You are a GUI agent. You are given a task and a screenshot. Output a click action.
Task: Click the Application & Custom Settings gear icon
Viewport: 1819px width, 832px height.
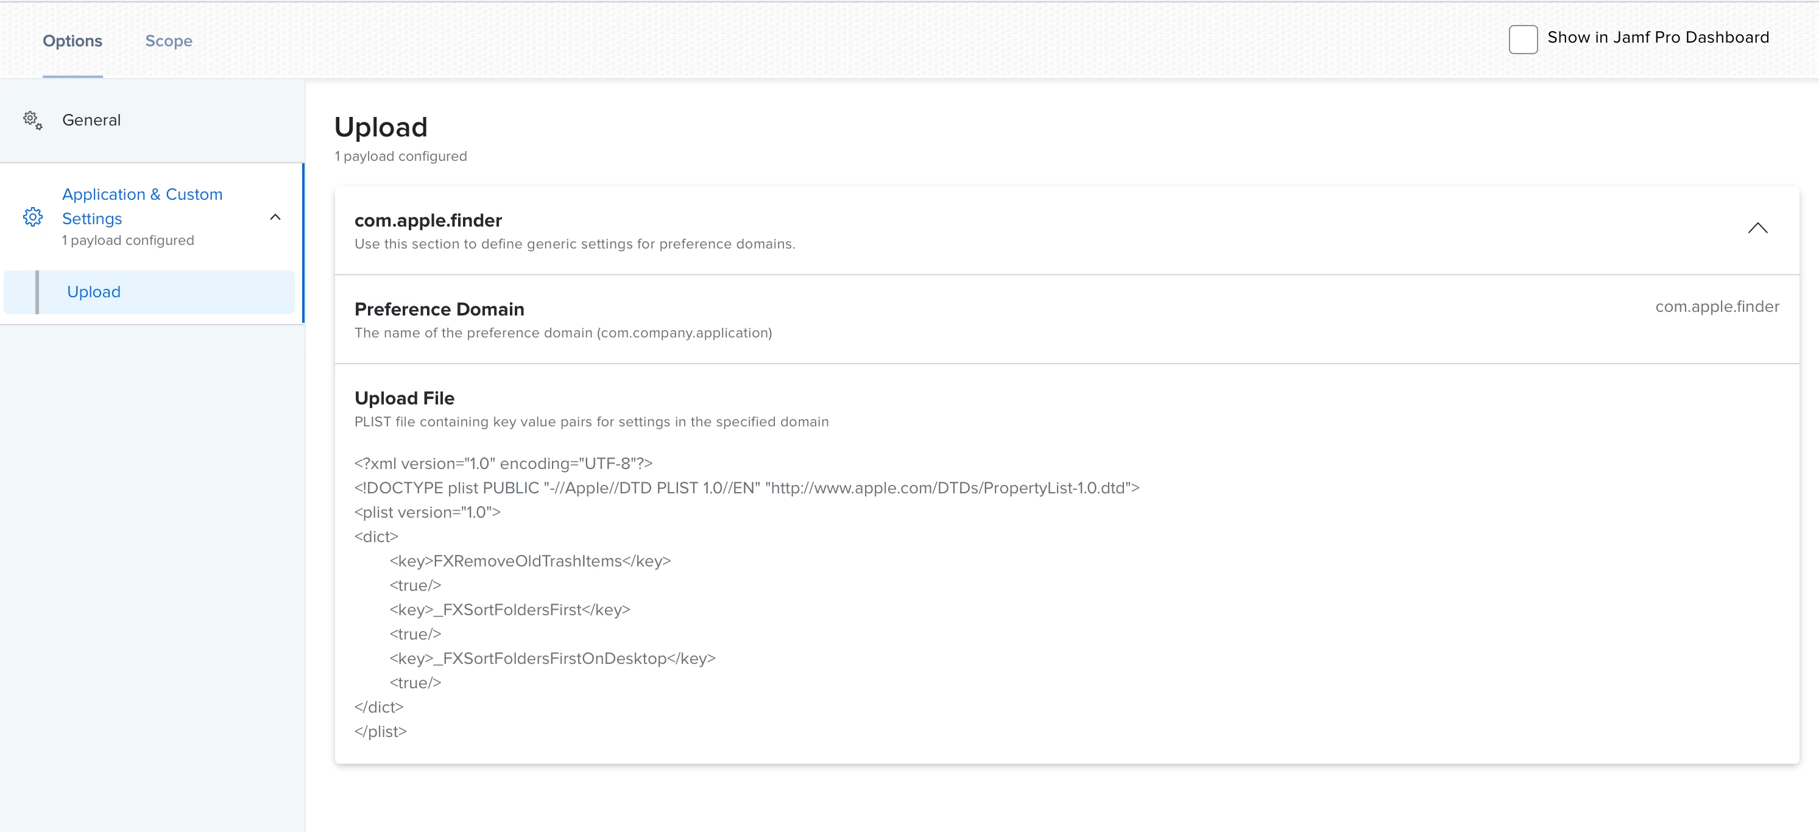[32, 217]
